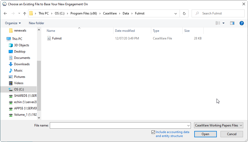Click the Fulmst file icon
Image resolution: width=248 pixels, height=142 pixels.
pyautogui.click(x=49, y=38)
